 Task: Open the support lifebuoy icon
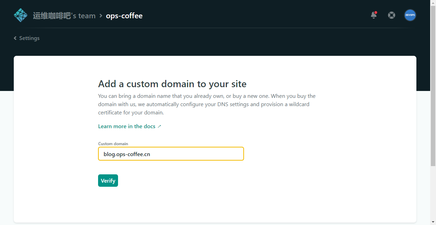point(391,16)
